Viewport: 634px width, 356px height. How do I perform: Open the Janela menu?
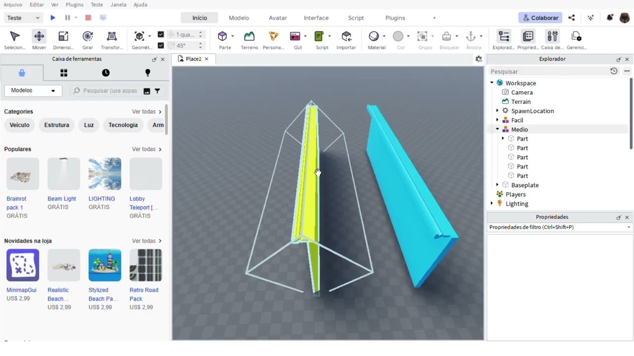point(118,4)
